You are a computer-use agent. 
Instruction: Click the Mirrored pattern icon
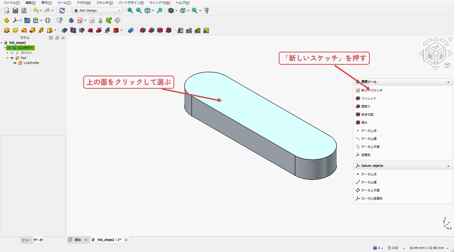tap(180, 30)
